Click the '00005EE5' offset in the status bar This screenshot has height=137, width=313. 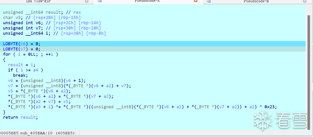click(x=9, y=133)
